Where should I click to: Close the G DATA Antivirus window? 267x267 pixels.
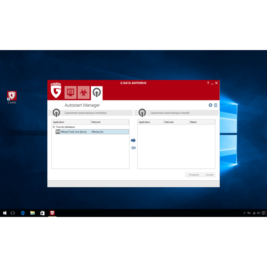click(x=216, y=83)
